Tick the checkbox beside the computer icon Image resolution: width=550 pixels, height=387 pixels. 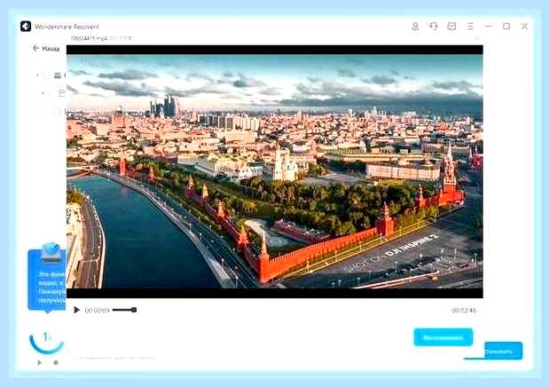point(46,75)
